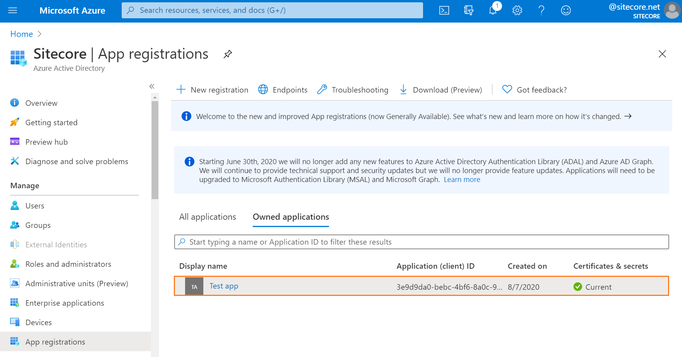Go to Enterprise applications

click(x=65, y=303)
